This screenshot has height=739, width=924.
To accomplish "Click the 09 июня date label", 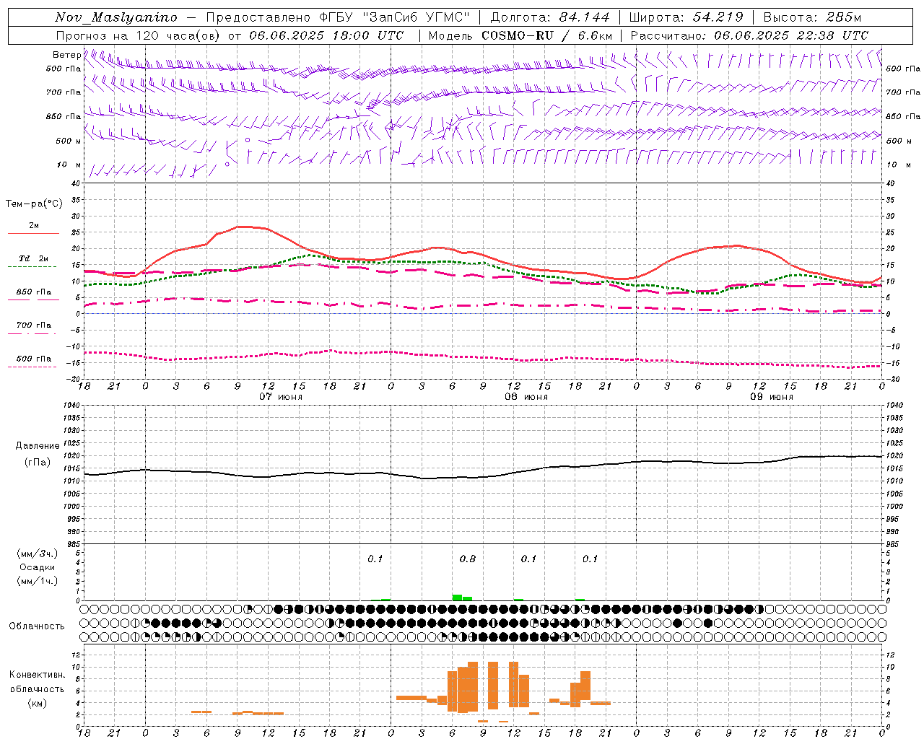I will [x=772, y=397].
